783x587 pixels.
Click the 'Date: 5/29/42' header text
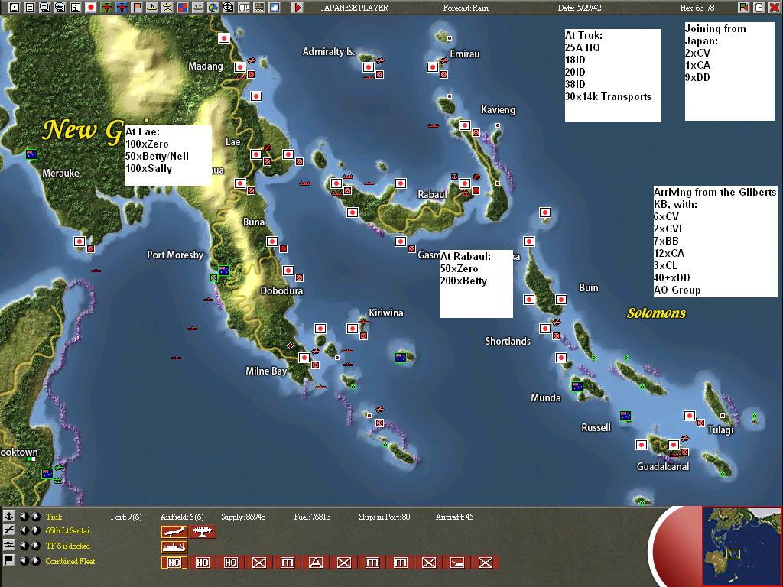(x=581, y=8)
